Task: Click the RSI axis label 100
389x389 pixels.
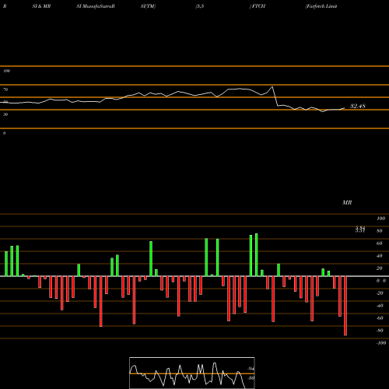Action: [6, 71]
